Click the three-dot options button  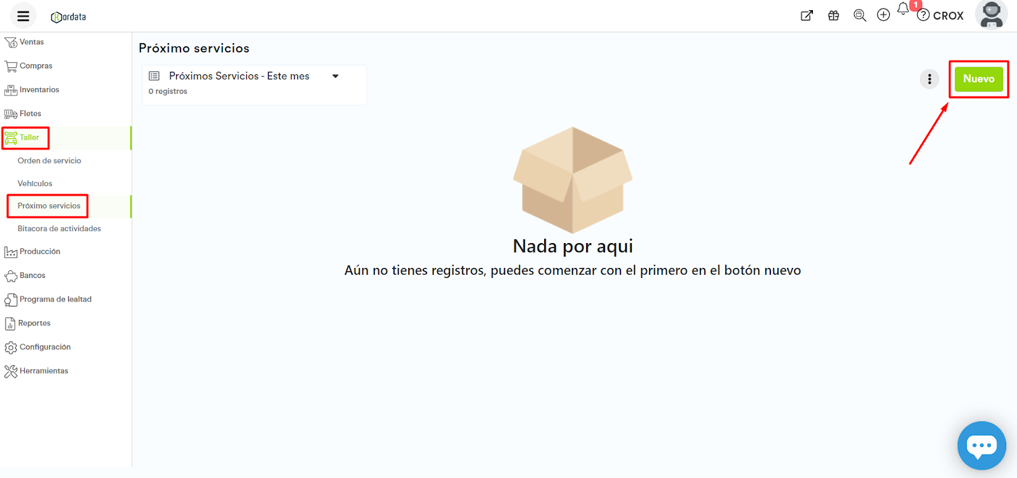(x=929, y=79)
